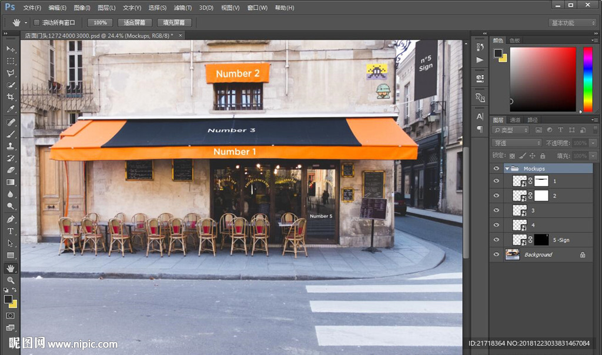Select the Move tool
This screenshot has height=355, width=602.
click(11, 49)
